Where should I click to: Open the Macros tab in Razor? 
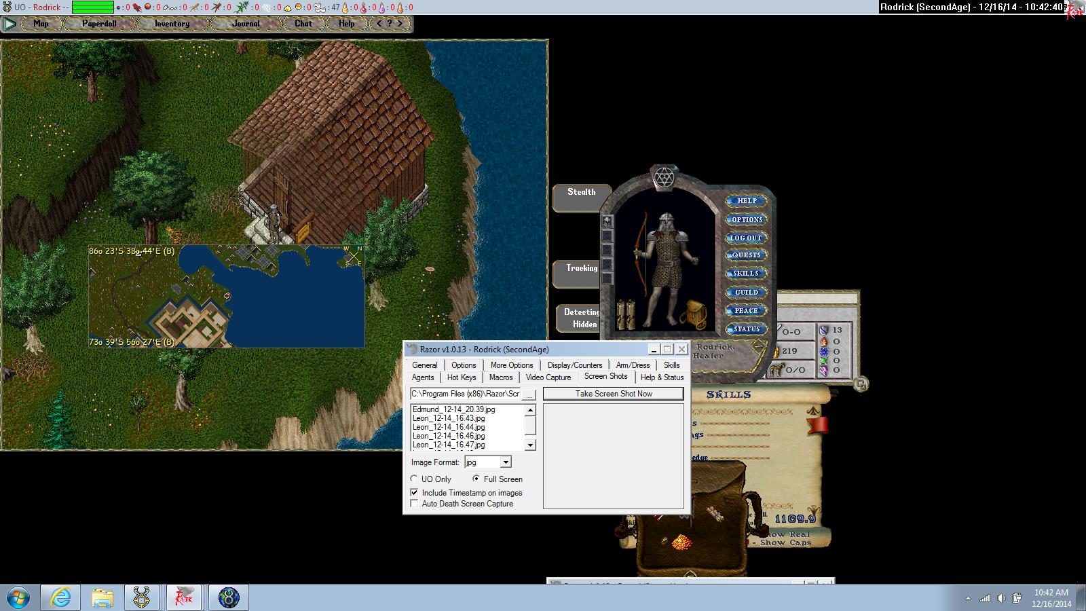coord(501,377)
